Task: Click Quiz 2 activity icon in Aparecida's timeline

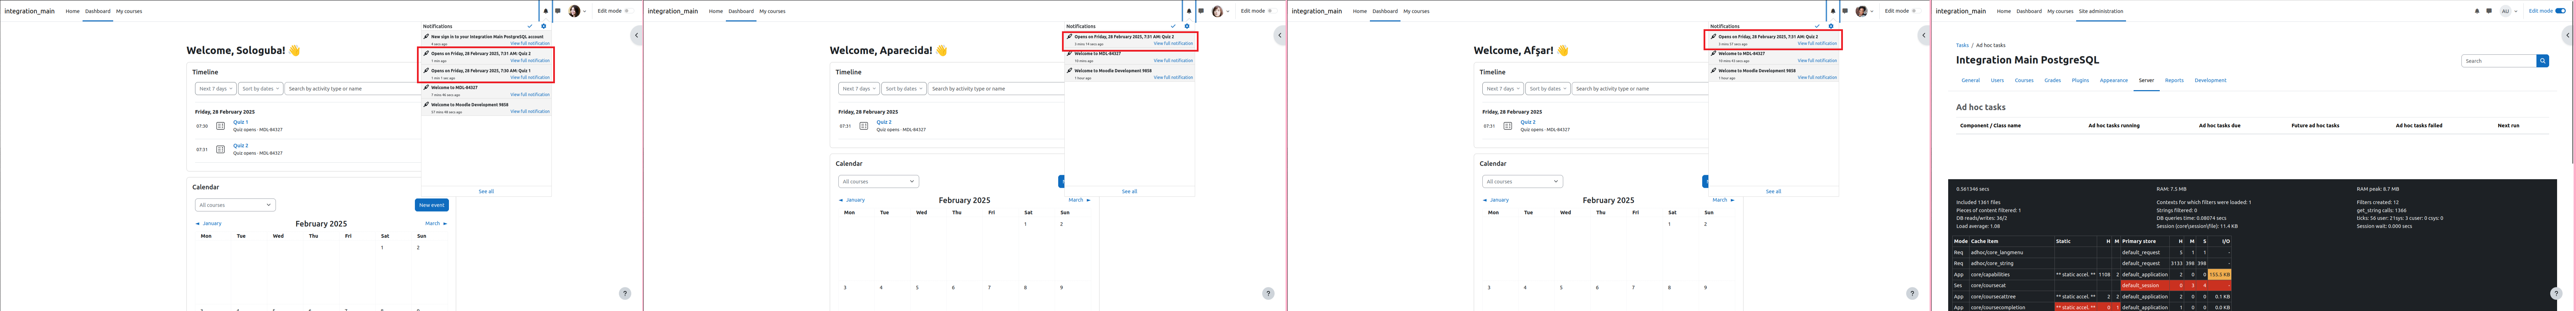Action: [864, 126]
